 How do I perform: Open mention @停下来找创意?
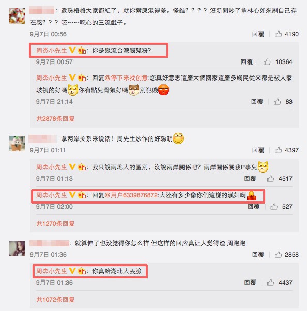pyautogui.click(x=126, y=77)
